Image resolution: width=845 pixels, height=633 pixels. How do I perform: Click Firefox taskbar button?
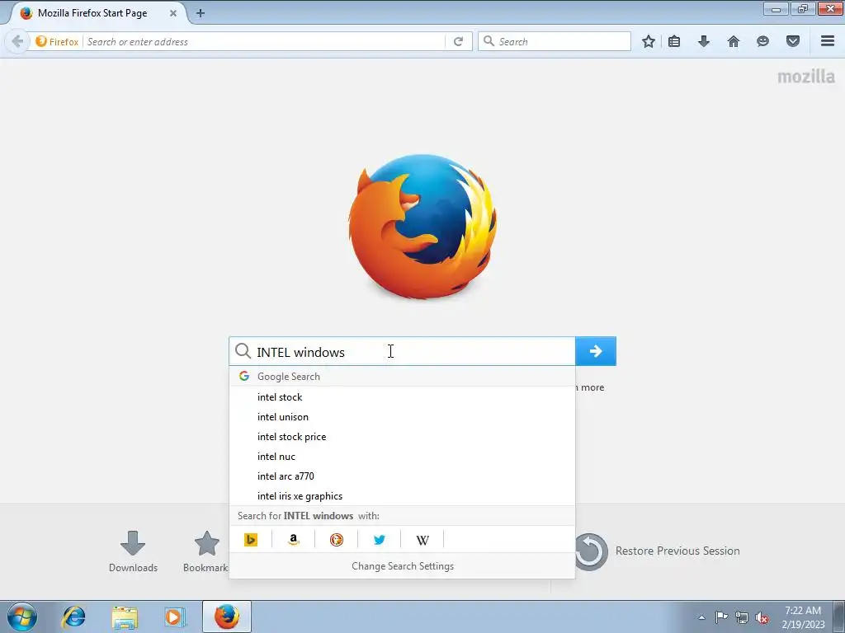(x=227, y=617)
